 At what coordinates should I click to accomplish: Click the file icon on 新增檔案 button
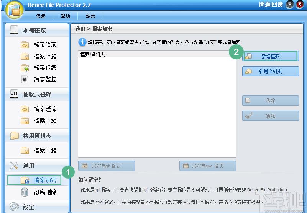[248, 56]
